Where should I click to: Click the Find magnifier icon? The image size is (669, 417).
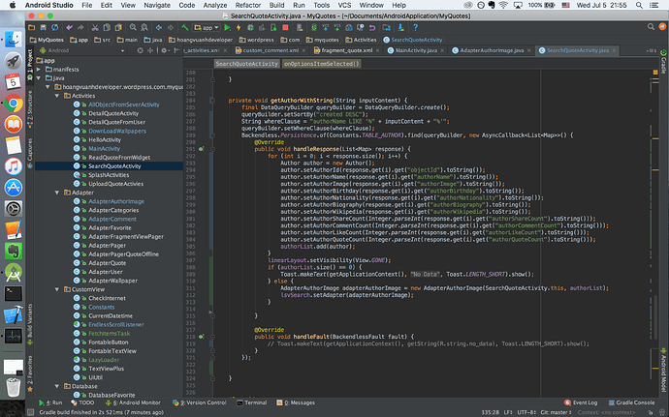click(x=133, y=27)
